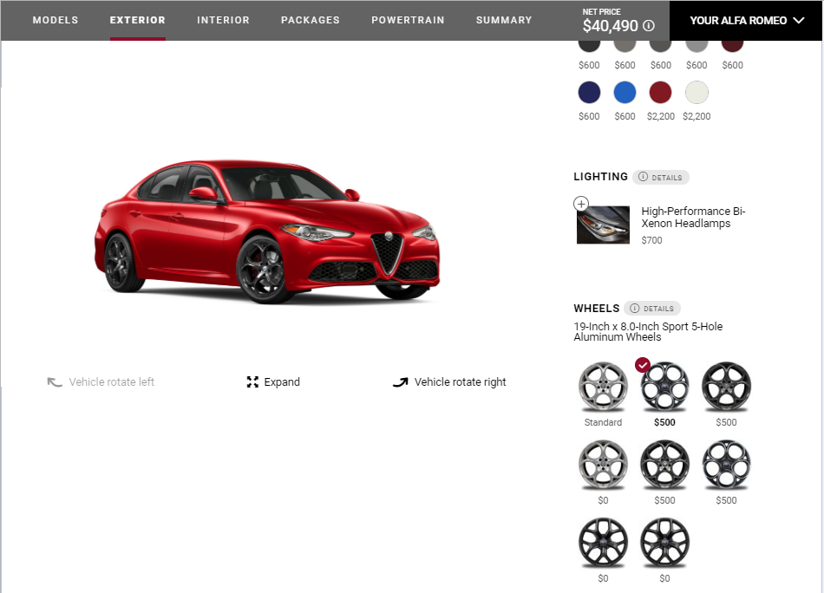
Task: Select the Standard silver wheel
Action: [x=604, y=388]
